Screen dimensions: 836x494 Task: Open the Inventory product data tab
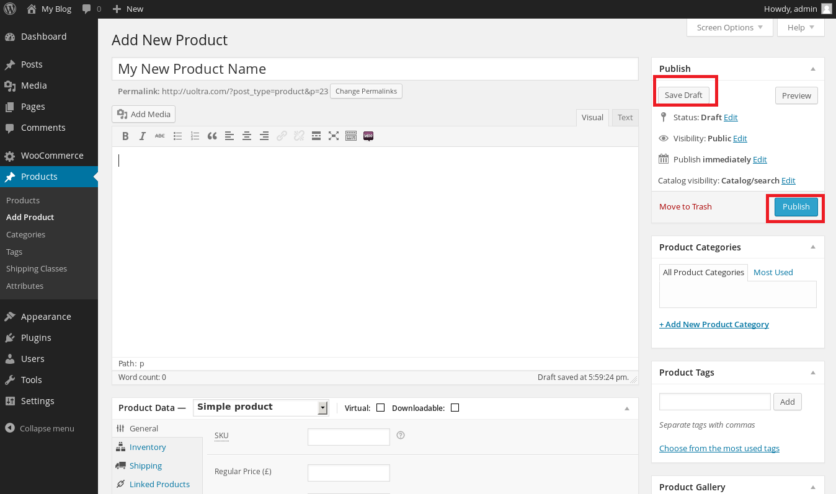[148, 447]
